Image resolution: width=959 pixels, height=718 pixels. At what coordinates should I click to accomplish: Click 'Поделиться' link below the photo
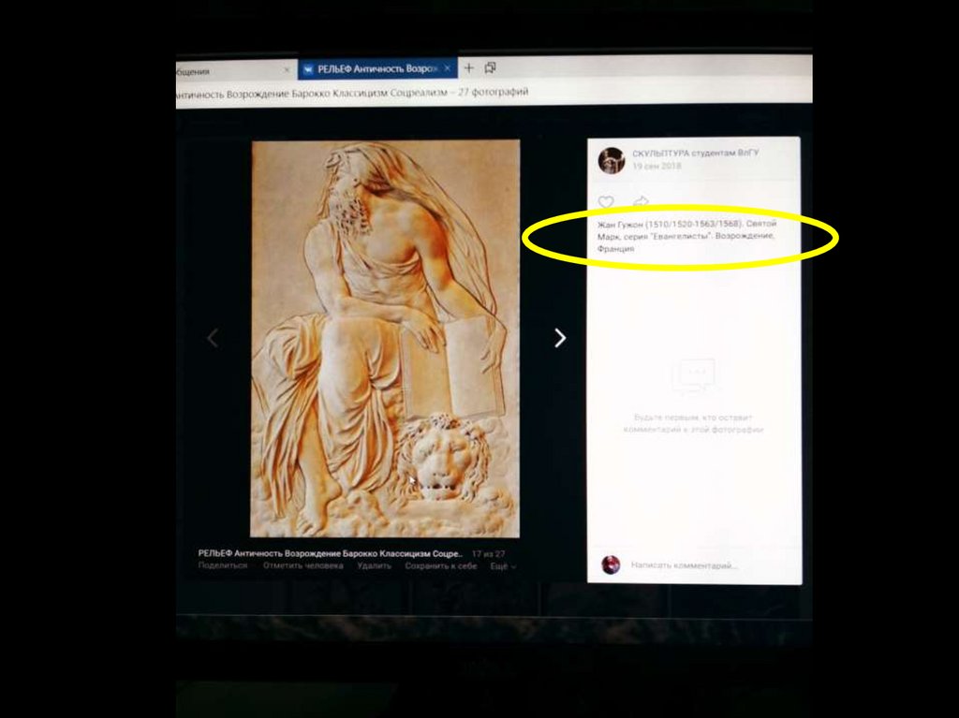[223, 566]
